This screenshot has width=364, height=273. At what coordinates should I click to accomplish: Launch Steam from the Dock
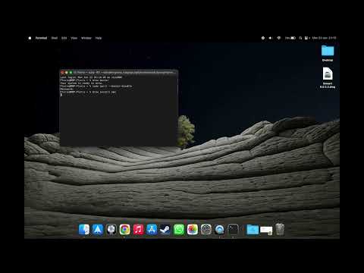coord(165,230)
